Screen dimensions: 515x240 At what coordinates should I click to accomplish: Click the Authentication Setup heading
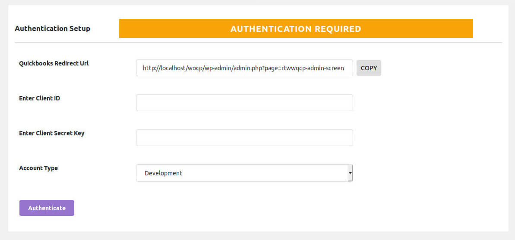(52, 29)
